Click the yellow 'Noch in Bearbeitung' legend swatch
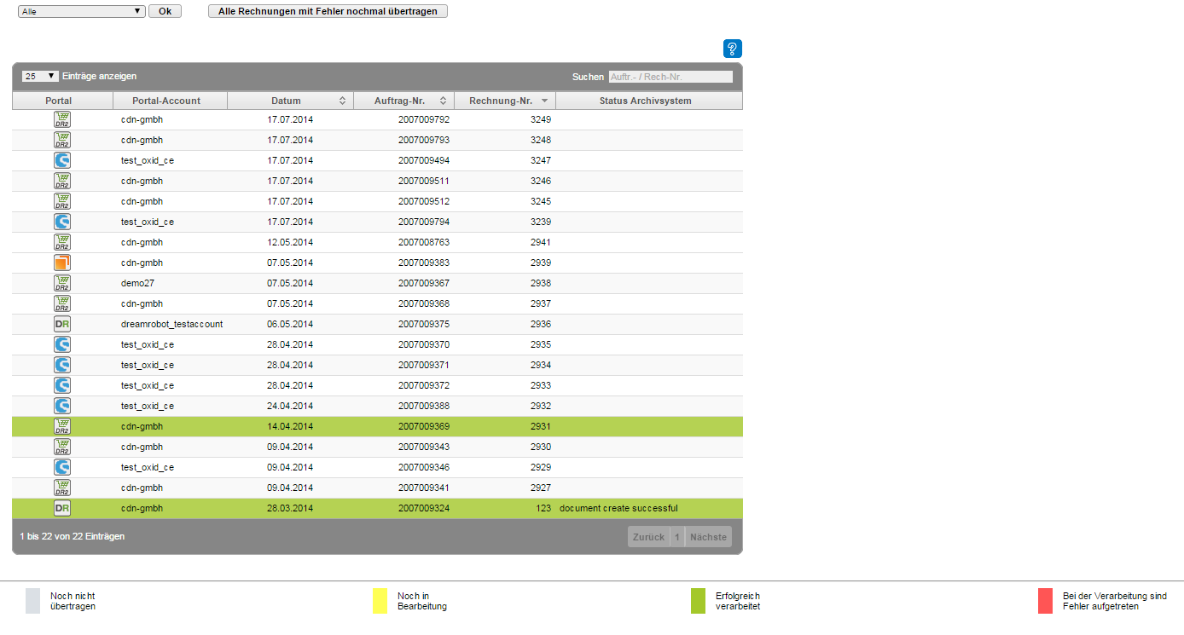 click(380, 601)
